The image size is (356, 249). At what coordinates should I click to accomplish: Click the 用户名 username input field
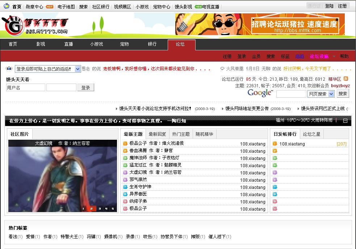25,88
